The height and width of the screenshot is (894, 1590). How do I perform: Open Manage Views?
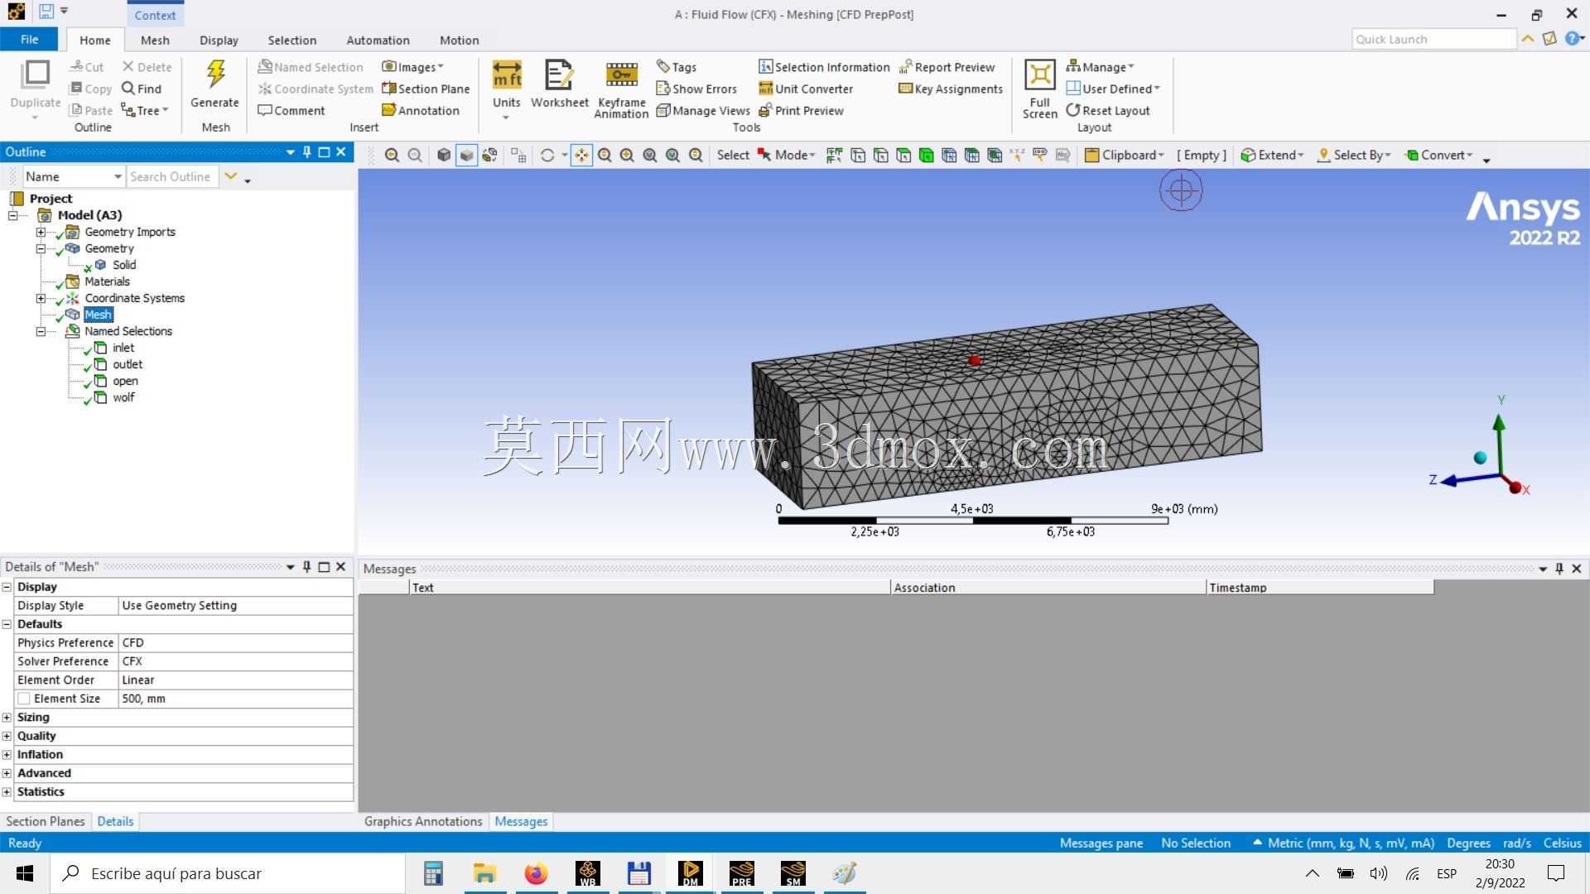pos(703,110)
